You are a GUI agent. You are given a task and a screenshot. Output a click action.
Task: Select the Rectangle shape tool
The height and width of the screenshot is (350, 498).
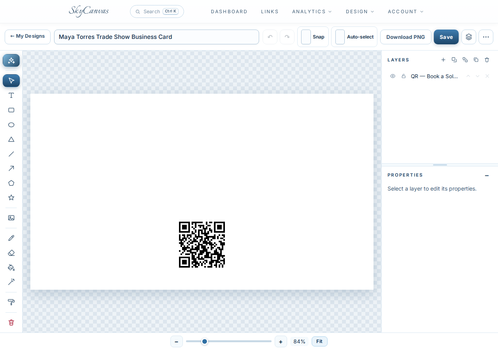11,110
